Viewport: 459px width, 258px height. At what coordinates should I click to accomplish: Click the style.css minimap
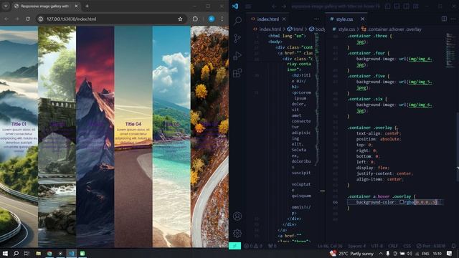pyautogui.click(x=450, y=49)
